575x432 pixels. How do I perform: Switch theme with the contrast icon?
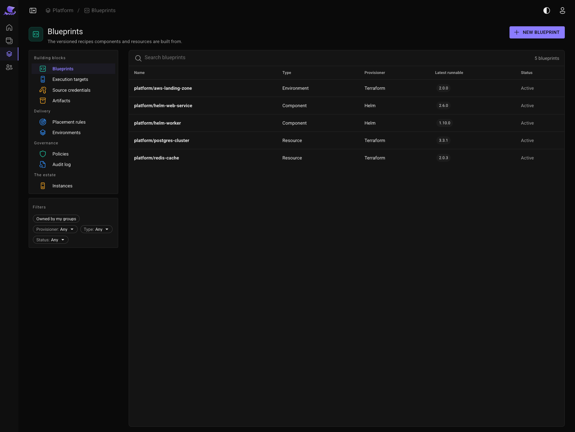click(x=547, y=11)
